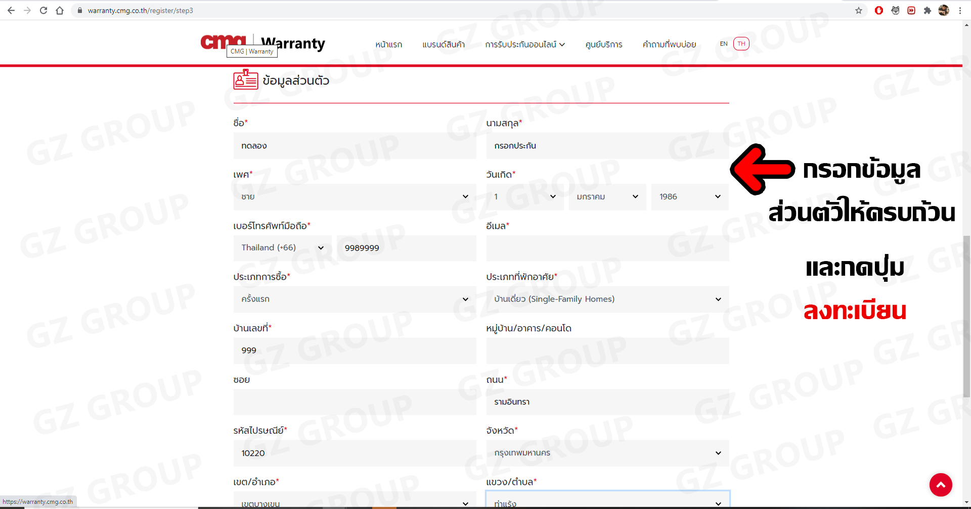Image resolution: width=971 pixels, height=509 pixels.
Task: Bookmark this page with the star icon
Action: click(x=859, y=11)
